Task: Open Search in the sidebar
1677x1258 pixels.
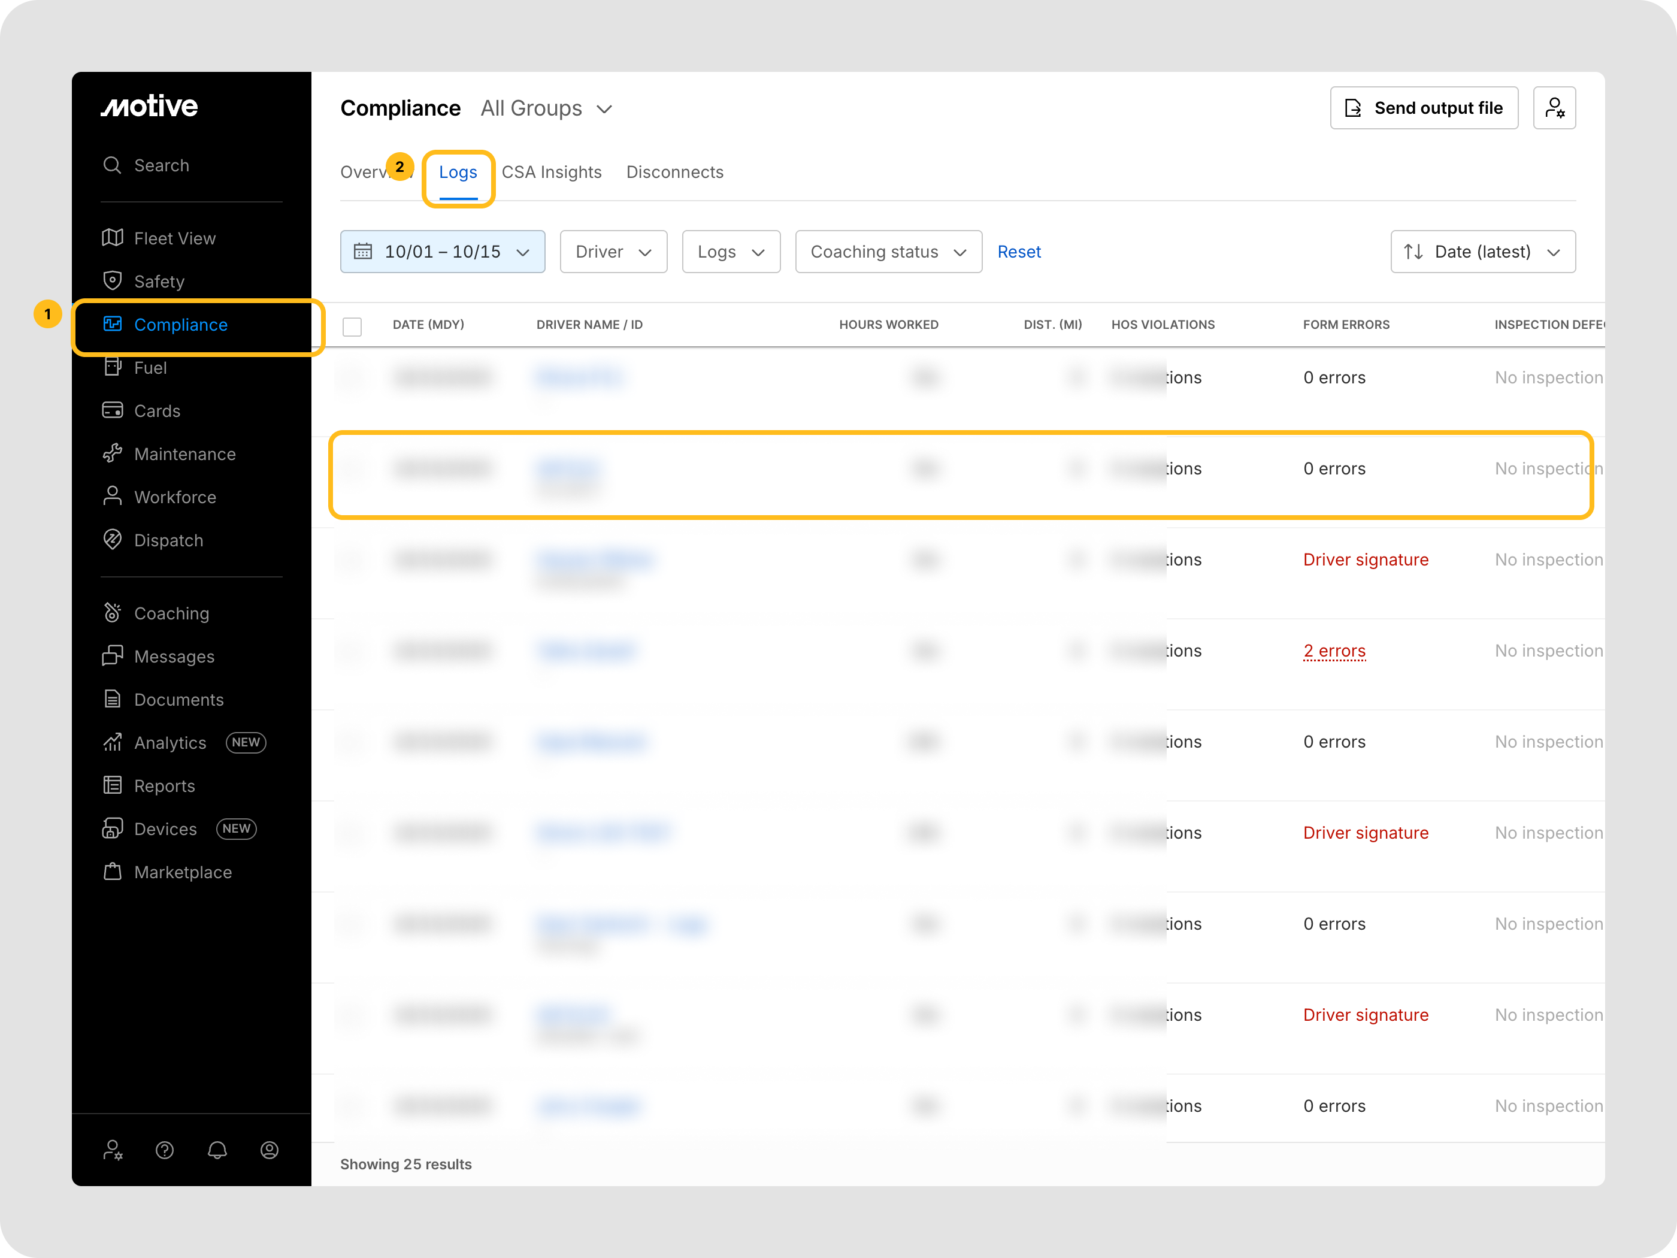Action: pyautogui.click(x=161, y=165)
